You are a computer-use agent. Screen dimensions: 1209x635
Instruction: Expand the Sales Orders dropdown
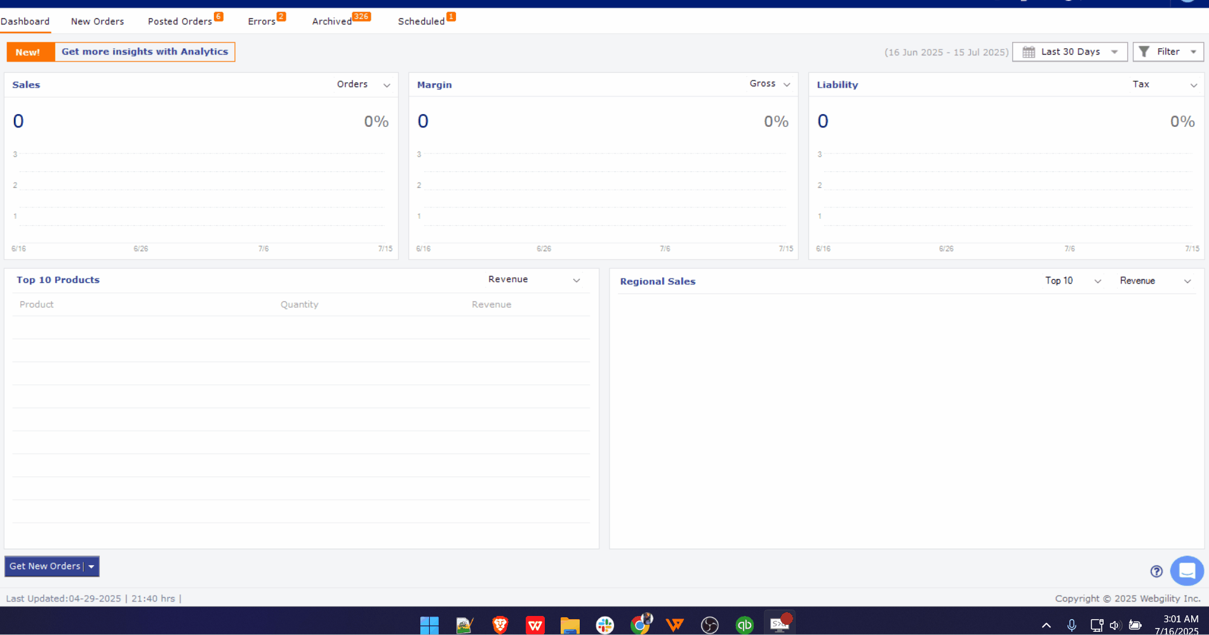point(386,85)
